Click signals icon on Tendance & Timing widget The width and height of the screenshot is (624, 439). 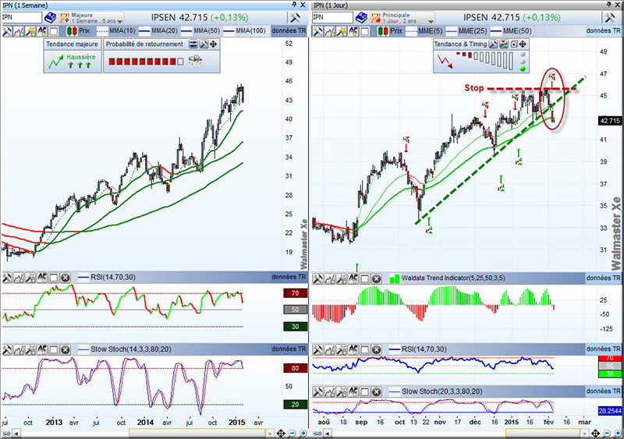504,44
